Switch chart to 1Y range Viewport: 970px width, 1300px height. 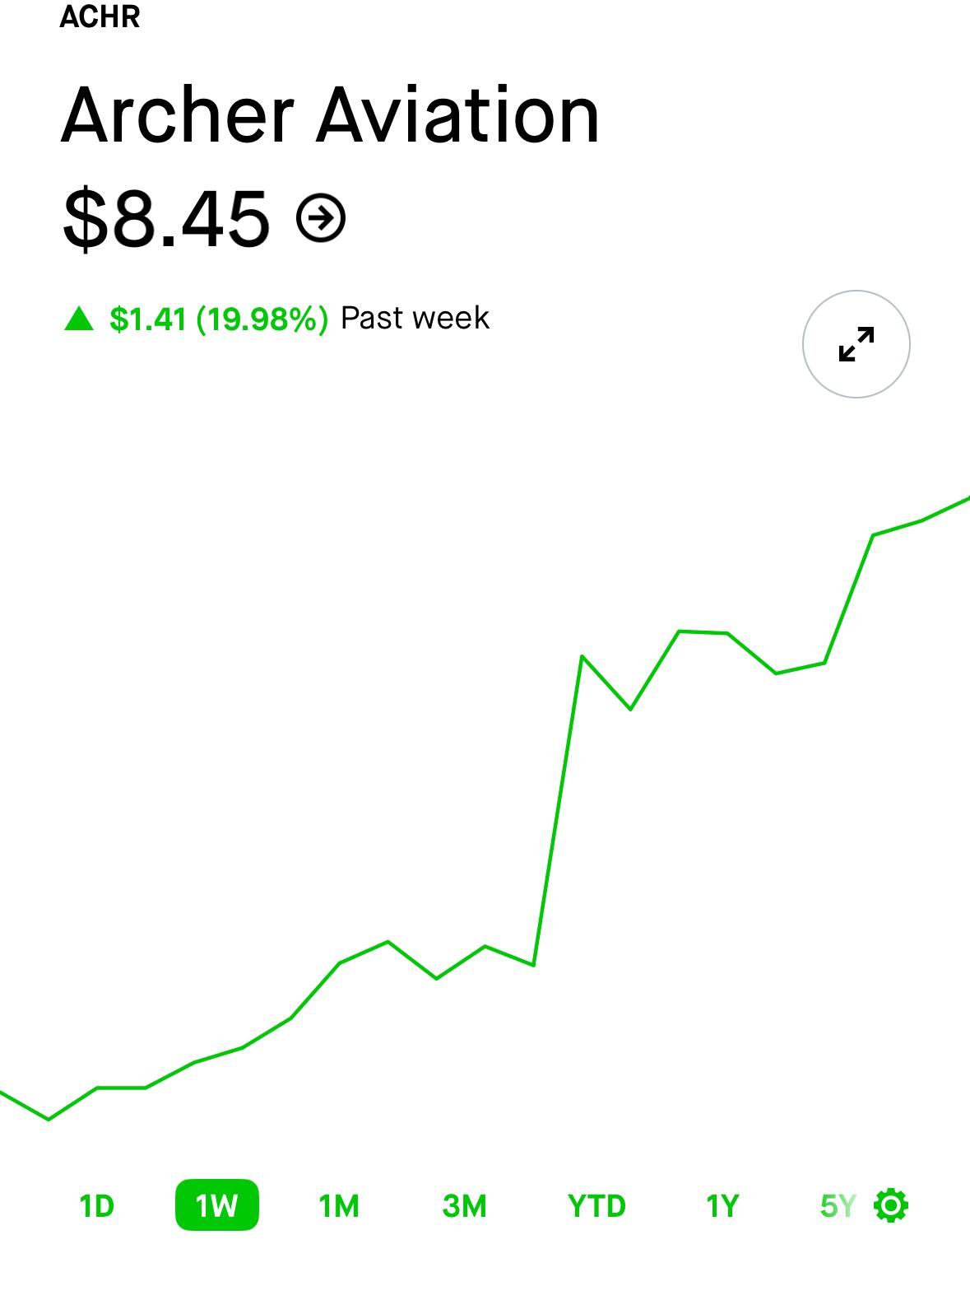[722, 1206]
